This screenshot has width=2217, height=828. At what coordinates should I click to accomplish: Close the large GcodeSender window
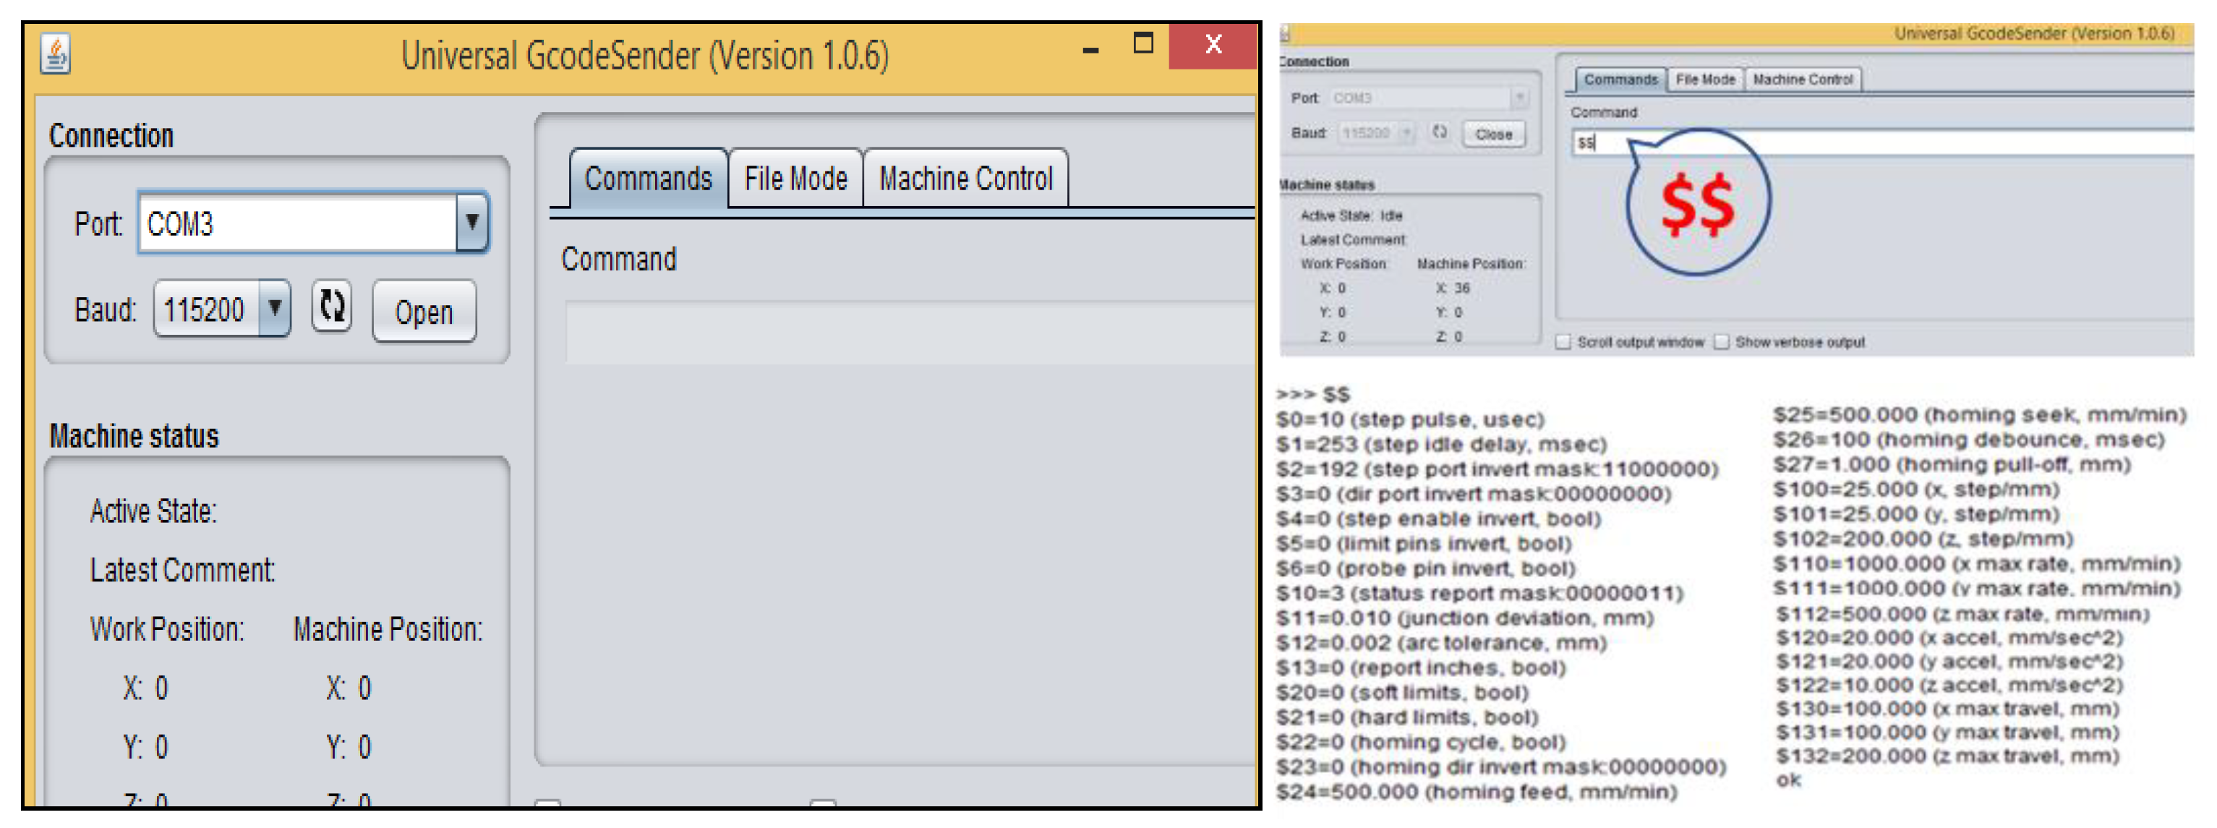tap(1213, 45)
